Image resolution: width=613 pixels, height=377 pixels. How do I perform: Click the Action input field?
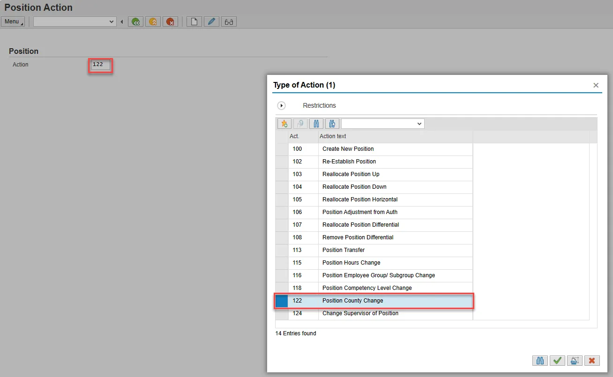(101, 65)
